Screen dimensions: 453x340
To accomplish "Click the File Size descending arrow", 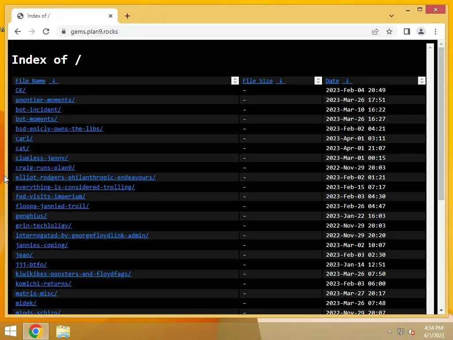I will (x=281, y=81).
